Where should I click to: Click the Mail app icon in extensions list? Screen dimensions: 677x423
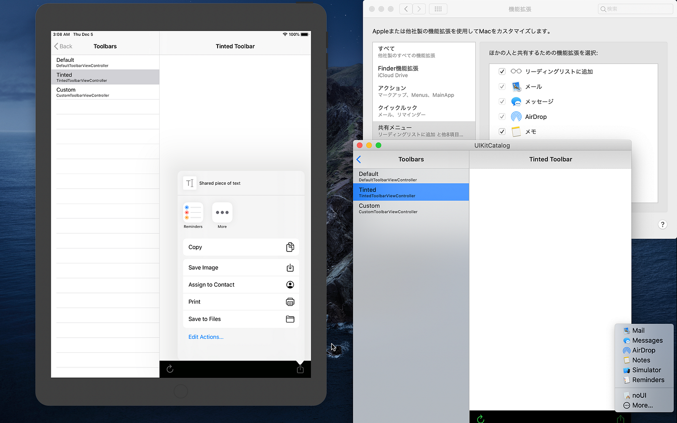pos(516,87)
